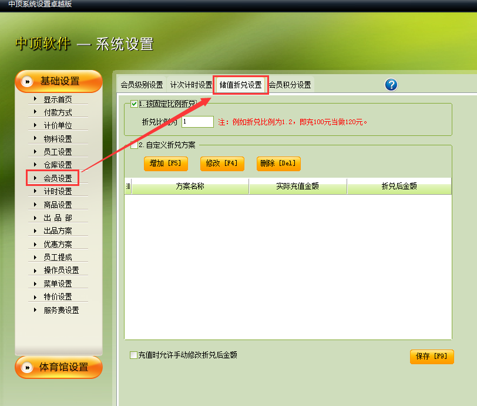Image resolution: width=477 pixels, height=406 pixels.
Task: Click the triangle arrow beside 付款方式
Action: [x=35, y=112]
